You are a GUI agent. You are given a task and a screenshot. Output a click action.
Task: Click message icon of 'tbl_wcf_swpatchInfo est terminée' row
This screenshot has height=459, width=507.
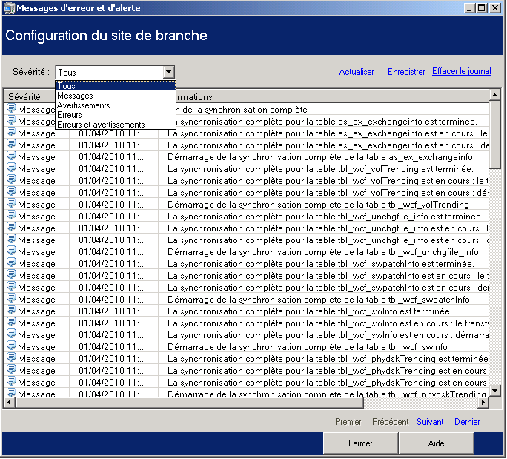11,262
